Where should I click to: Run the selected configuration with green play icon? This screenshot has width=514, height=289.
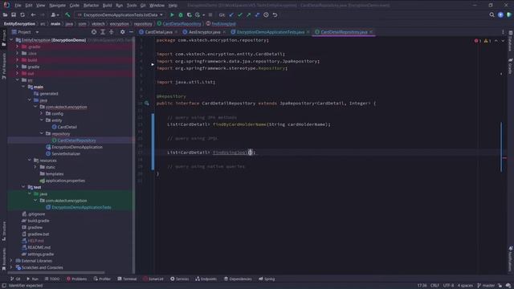tap(172, 14)
